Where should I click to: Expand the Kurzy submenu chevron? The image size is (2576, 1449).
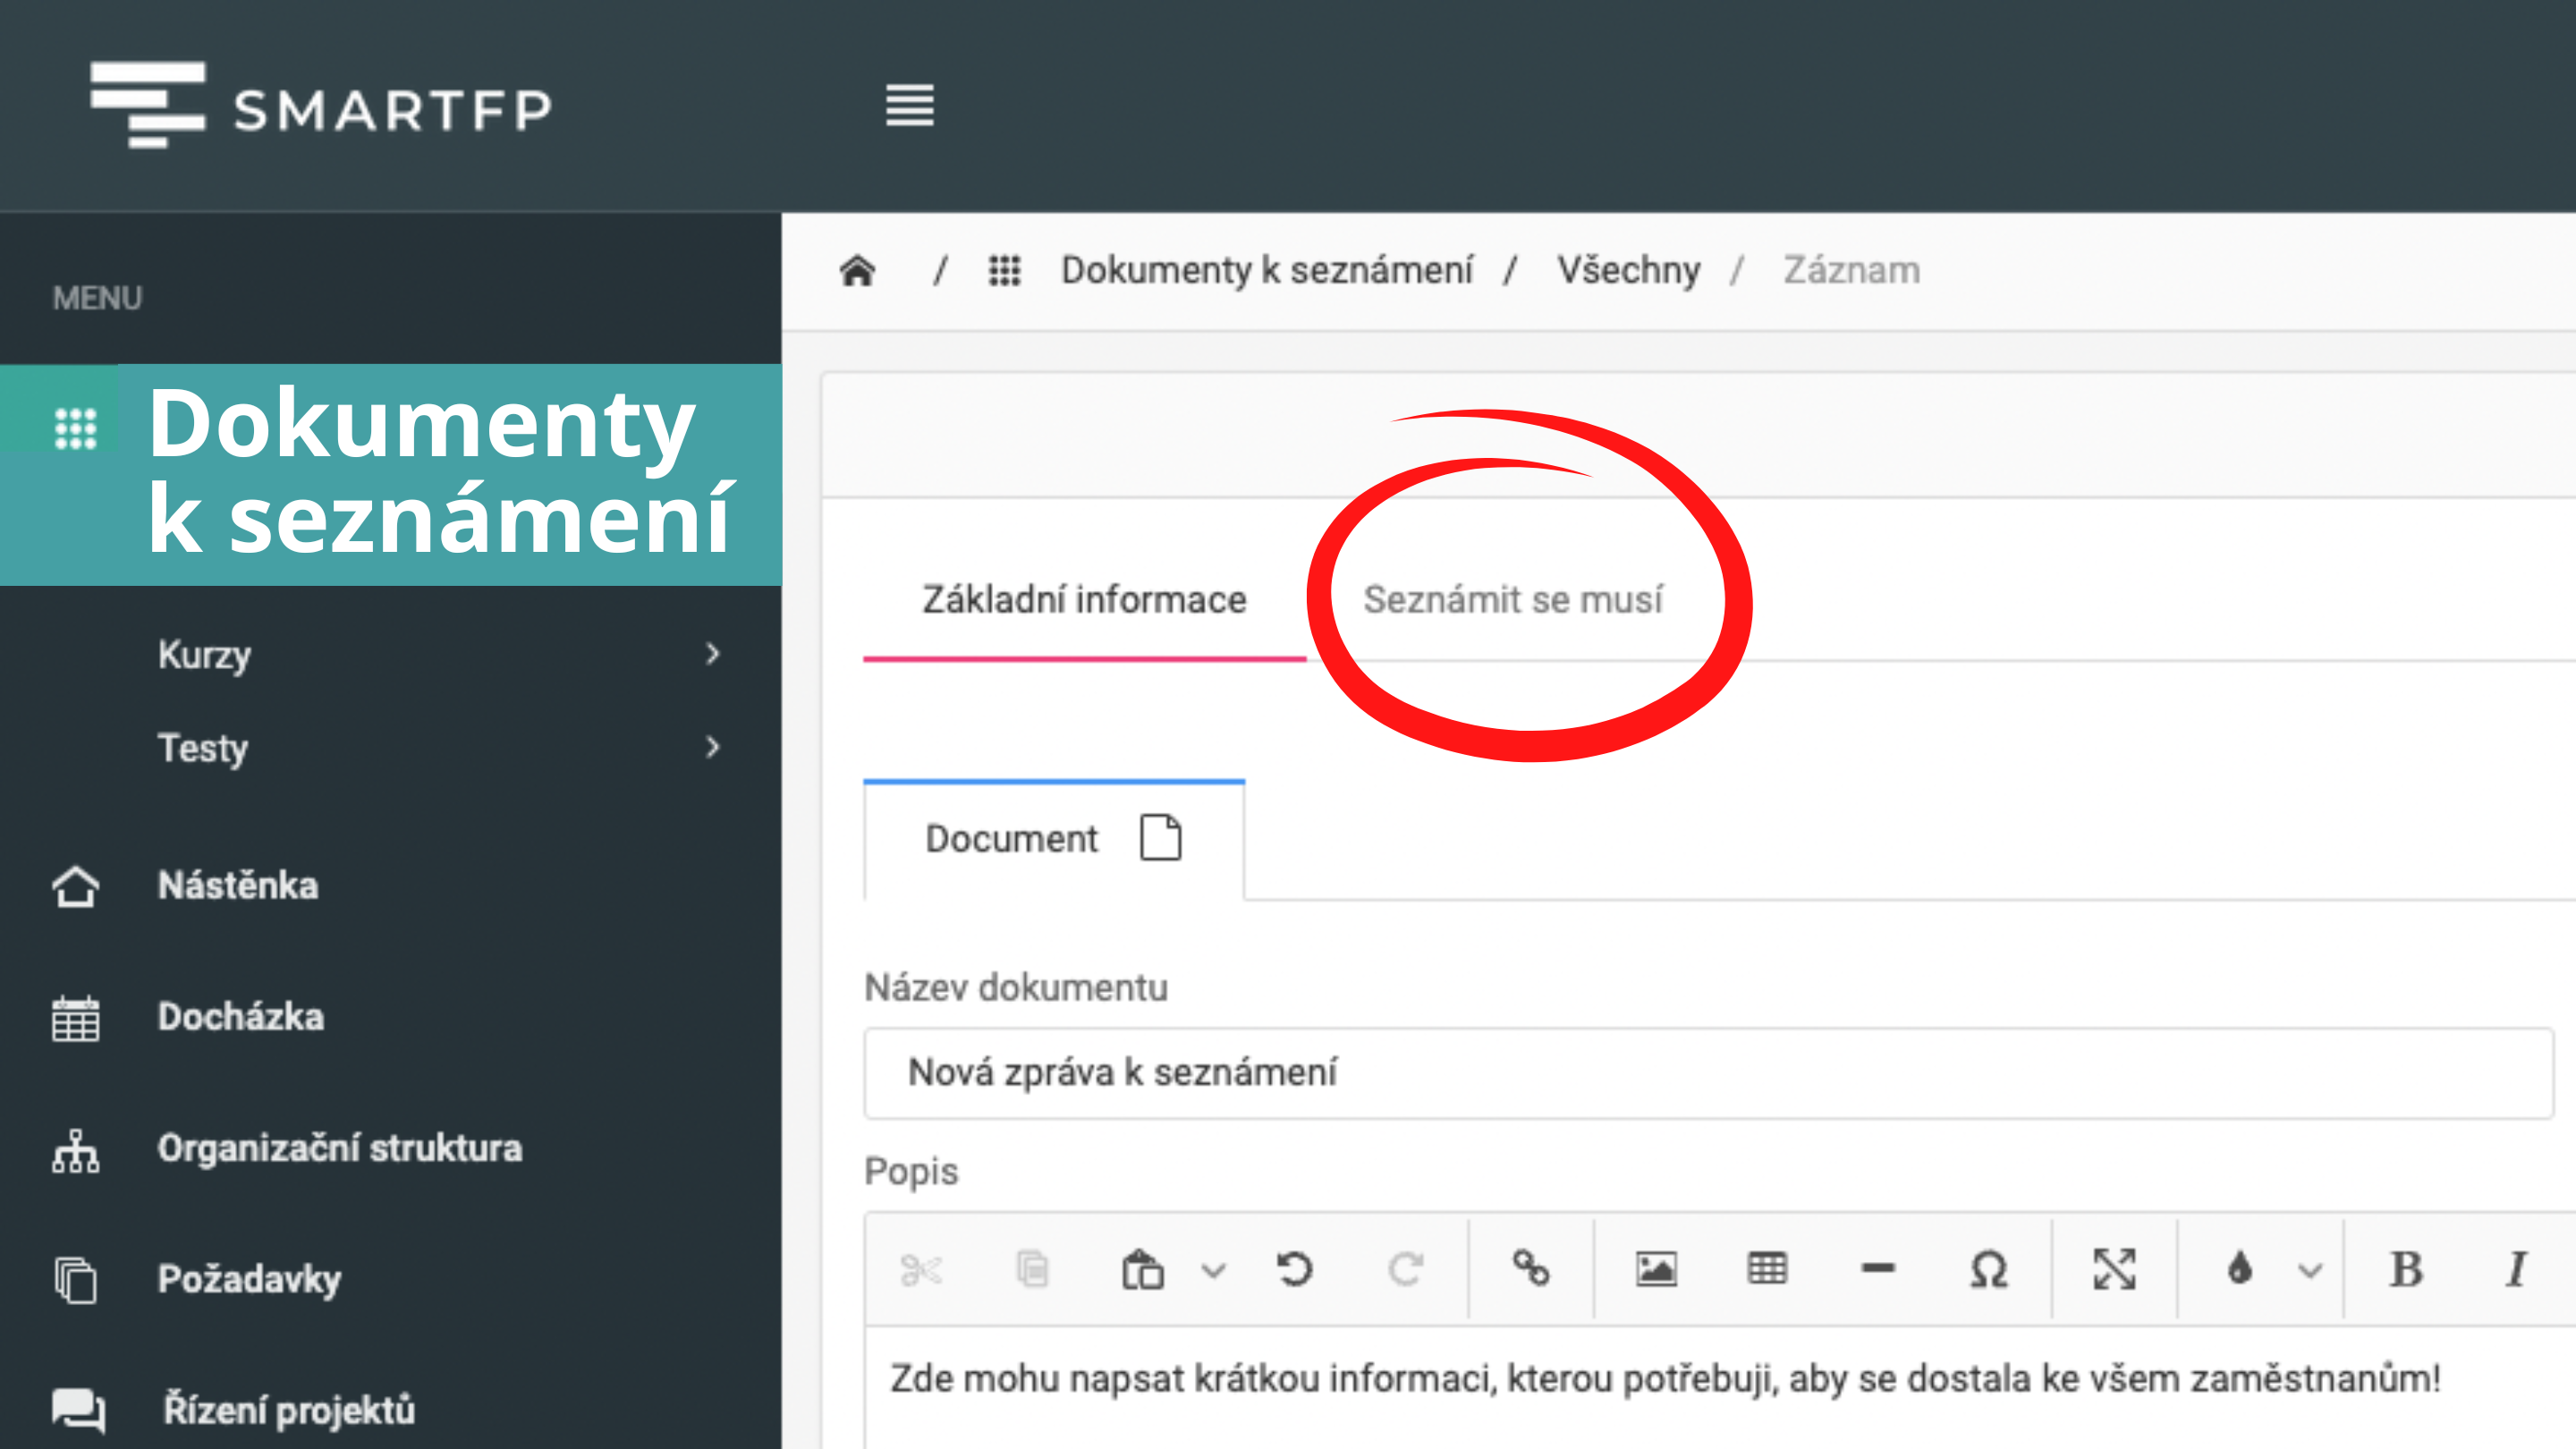[x=712, y=654]
